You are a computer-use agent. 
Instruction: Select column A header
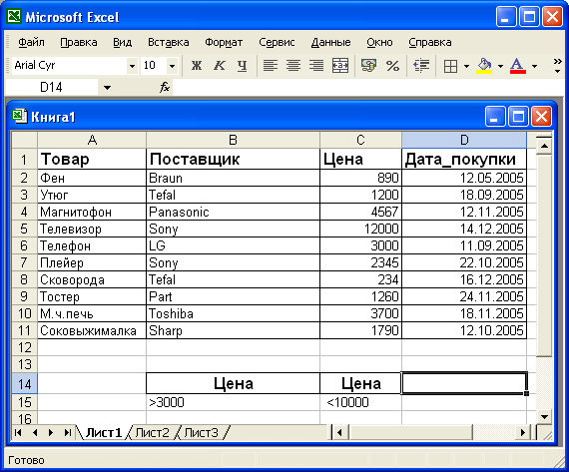click(x=92, y=140)
